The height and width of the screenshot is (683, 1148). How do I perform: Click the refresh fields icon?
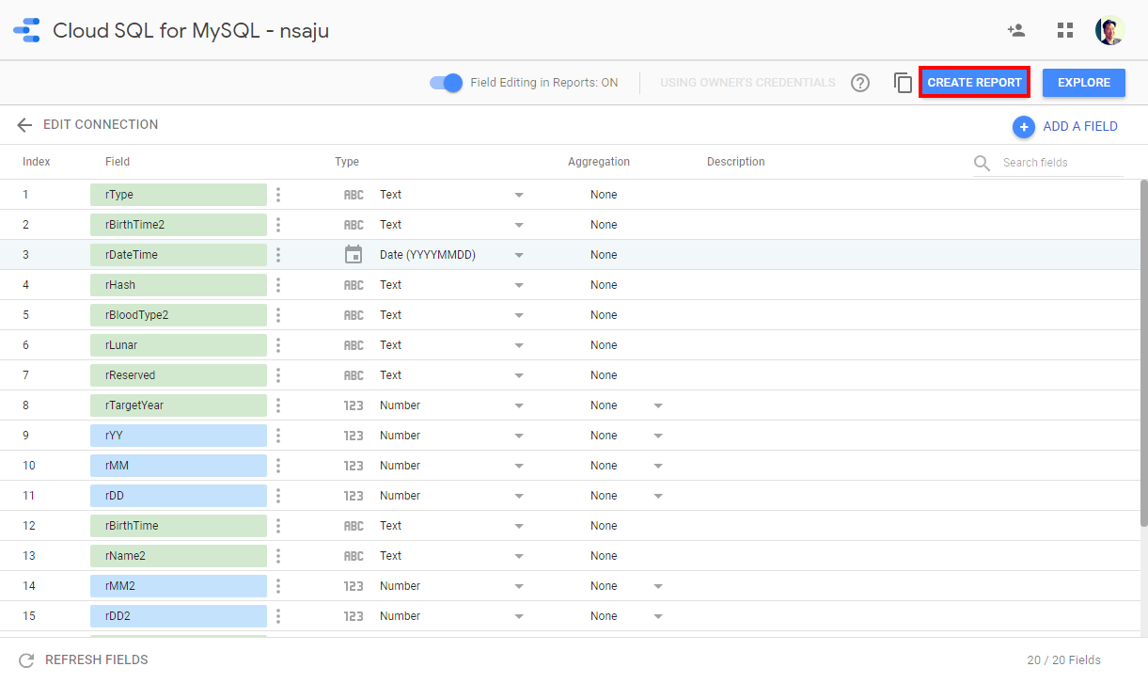pyautogui.click(x=26, y=660)
